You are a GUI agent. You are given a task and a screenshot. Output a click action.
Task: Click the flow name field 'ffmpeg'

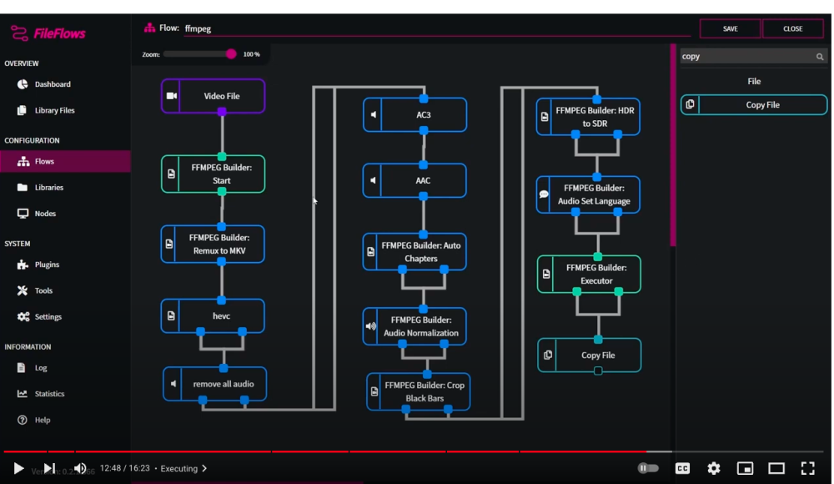pyautogui.click(x=437, y=28)
